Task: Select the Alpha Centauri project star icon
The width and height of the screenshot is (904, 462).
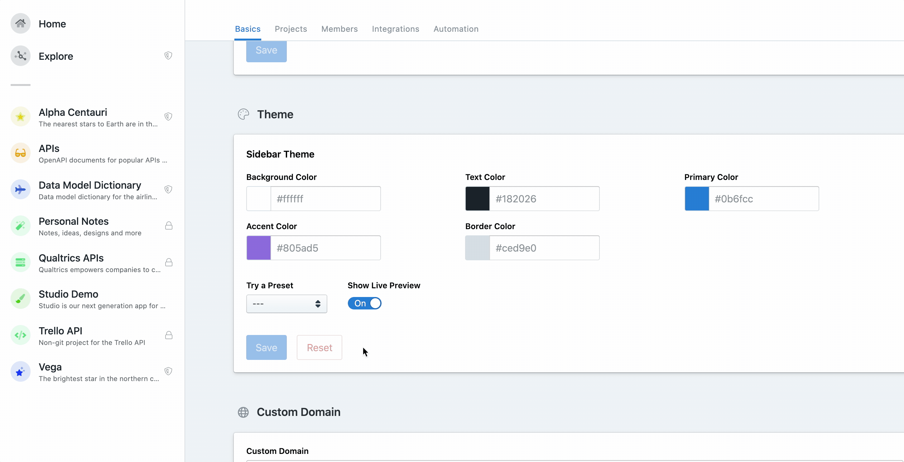Action: point(20,117)
